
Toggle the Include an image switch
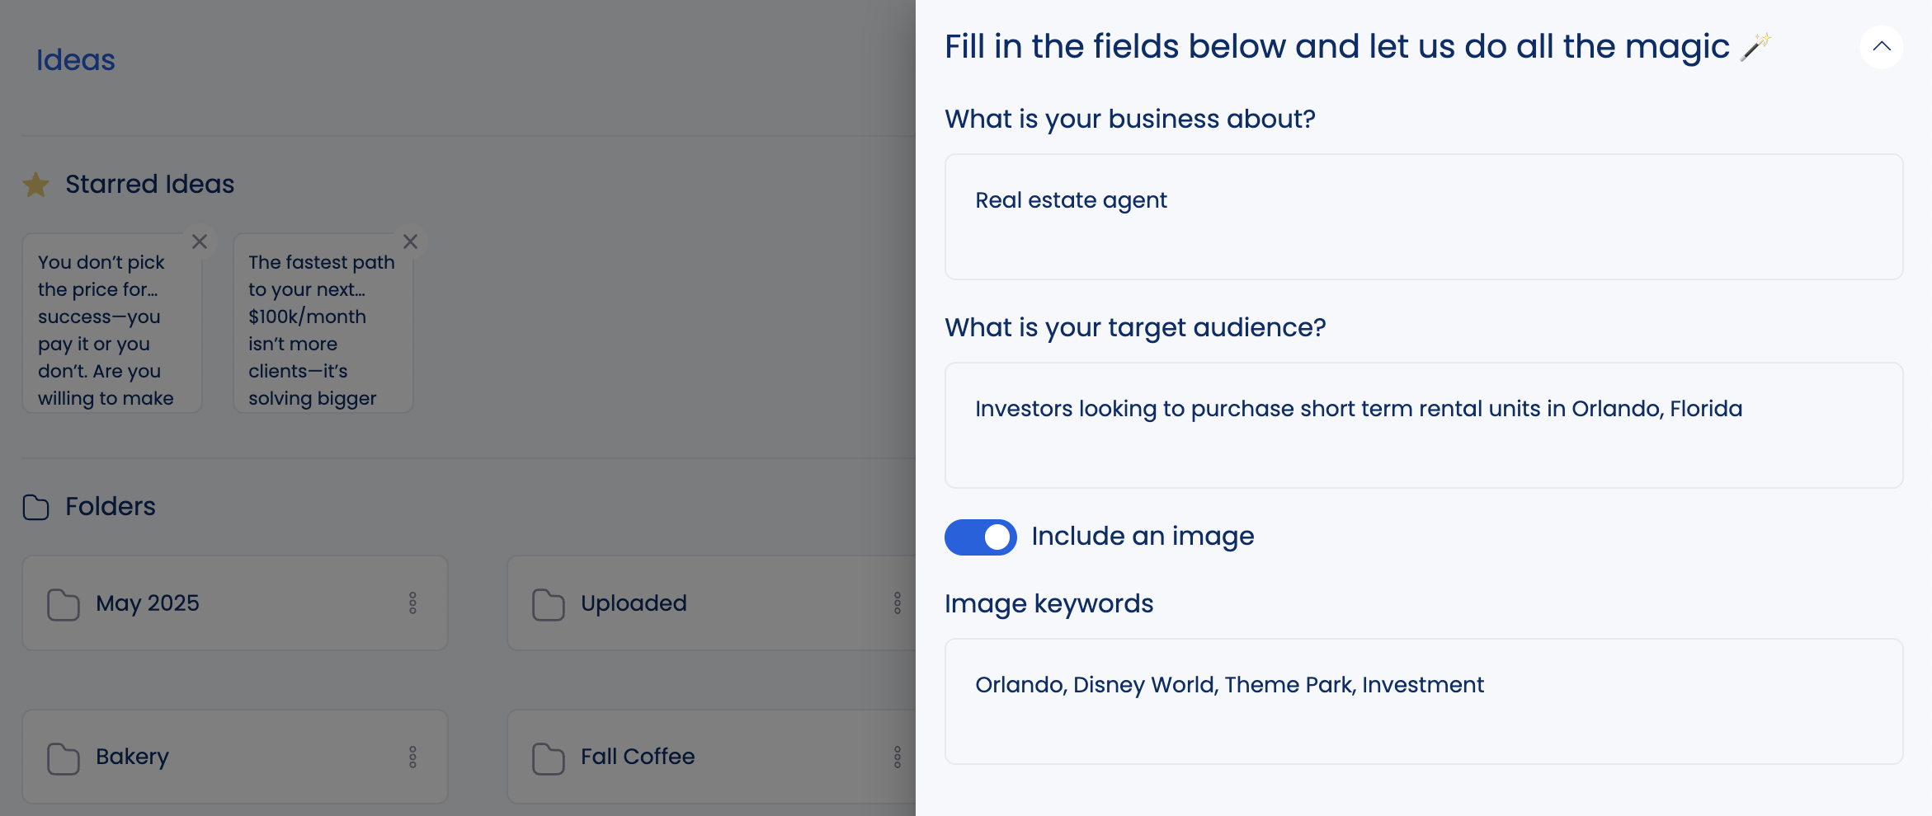pos(980,537)
